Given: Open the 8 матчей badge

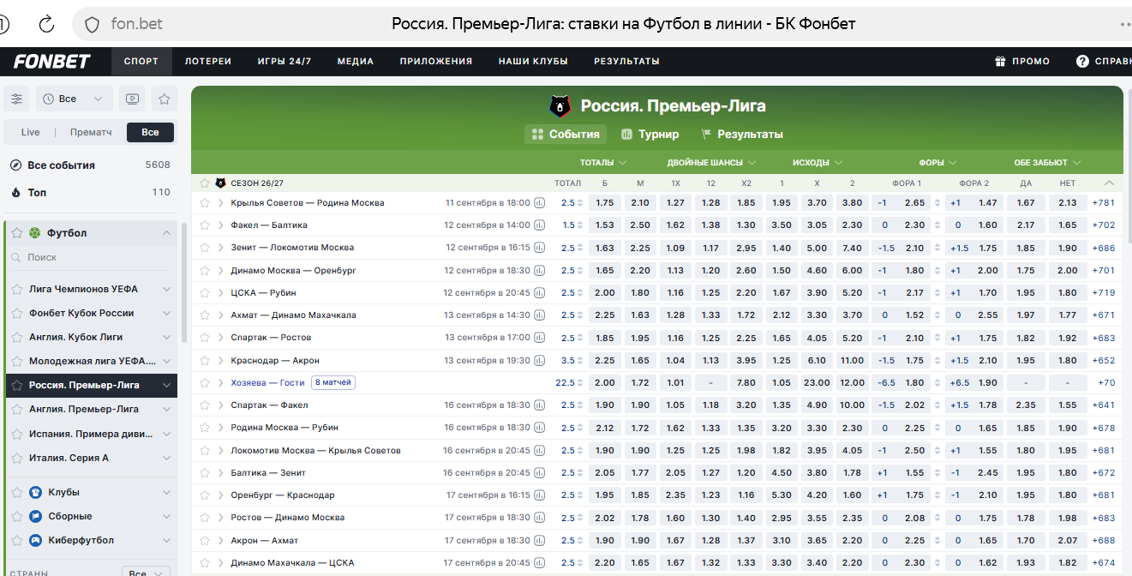Looking at the screenshot, I should pyautogui.click(x=333, y=382).
